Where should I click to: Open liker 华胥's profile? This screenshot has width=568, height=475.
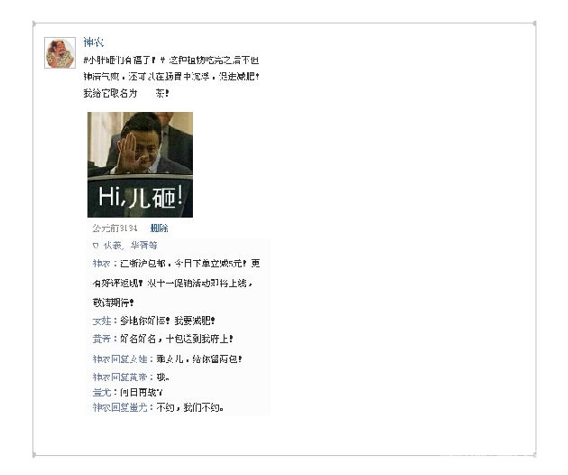tap(140, 246)
